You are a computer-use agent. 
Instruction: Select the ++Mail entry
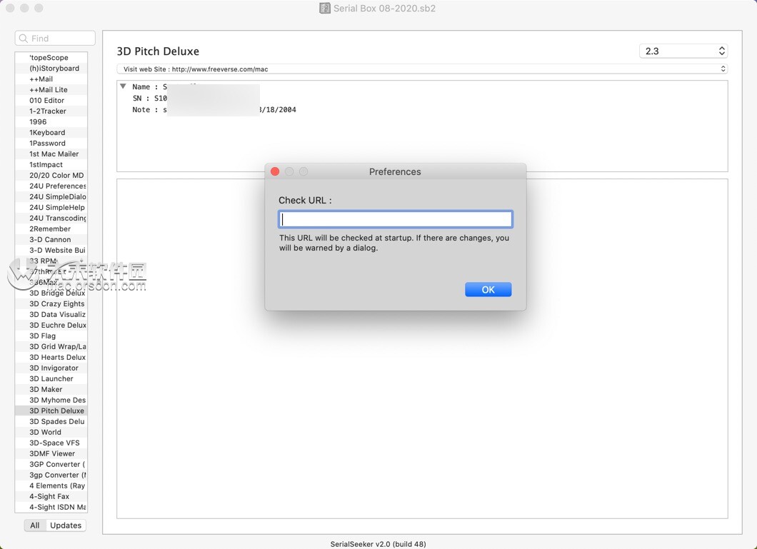click(x=51, y=79)
